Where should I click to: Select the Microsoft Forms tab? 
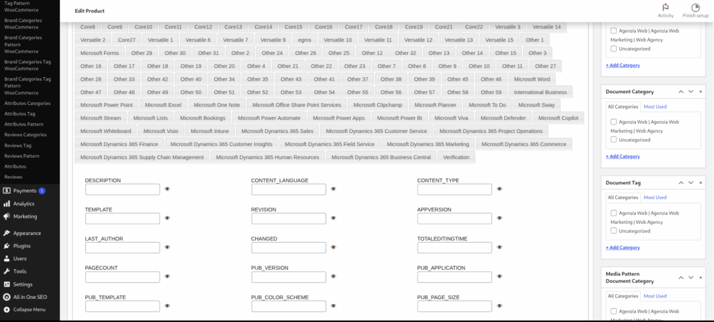click(100, 53)
